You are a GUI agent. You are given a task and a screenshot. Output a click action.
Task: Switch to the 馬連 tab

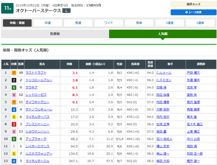coord(78,23)
